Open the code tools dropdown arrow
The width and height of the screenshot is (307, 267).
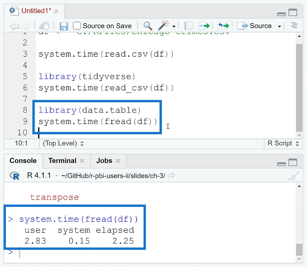pyautogui.click(x=174, y=26)
